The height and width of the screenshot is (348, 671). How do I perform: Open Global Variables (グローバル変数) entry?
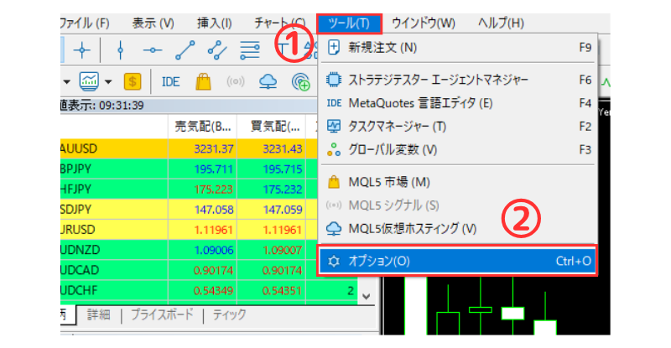[458, 150]
